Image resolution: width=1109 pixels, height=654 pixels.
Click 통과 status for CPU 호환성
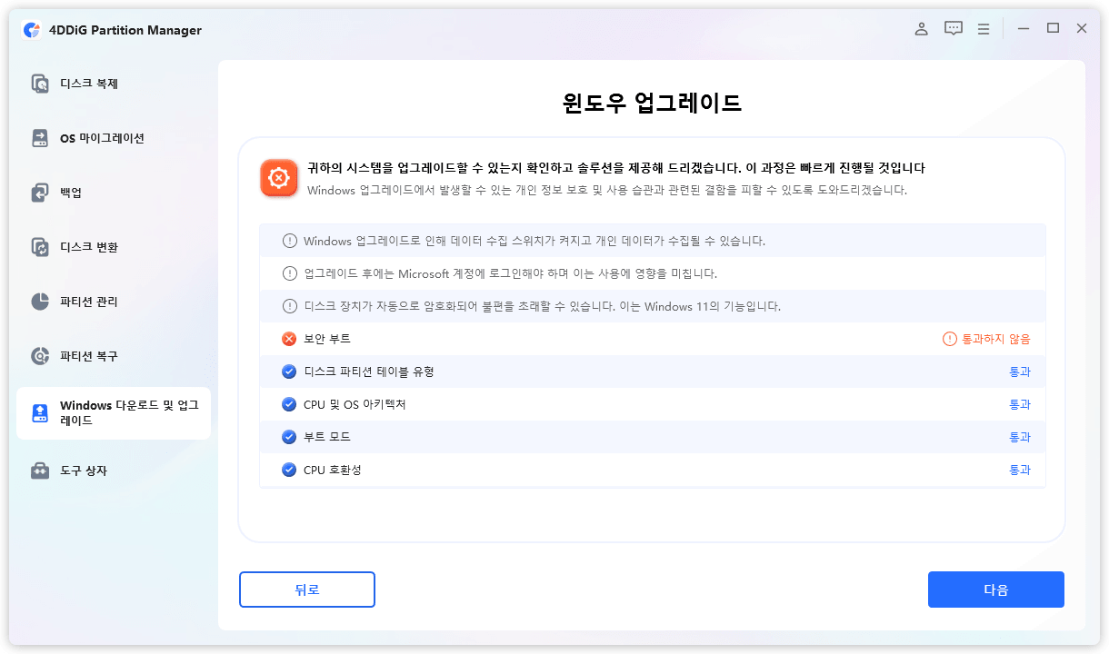[1020, 470]
